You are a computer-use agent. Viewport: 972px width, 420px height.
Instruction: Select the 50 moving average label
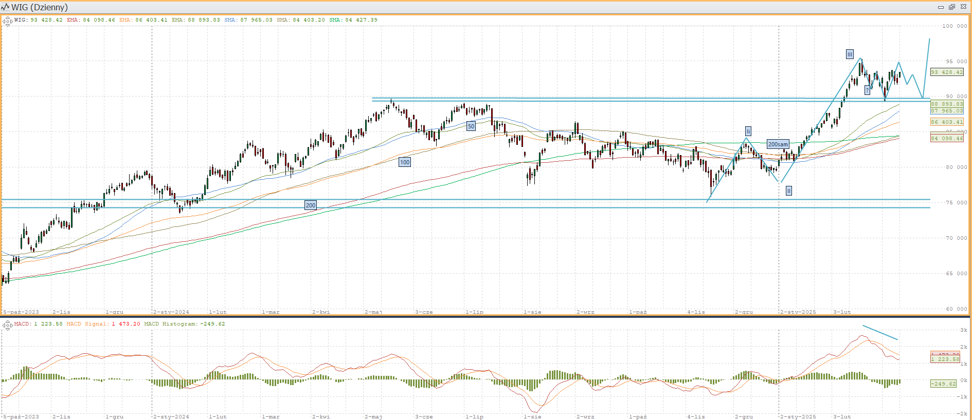coord(471,126)
